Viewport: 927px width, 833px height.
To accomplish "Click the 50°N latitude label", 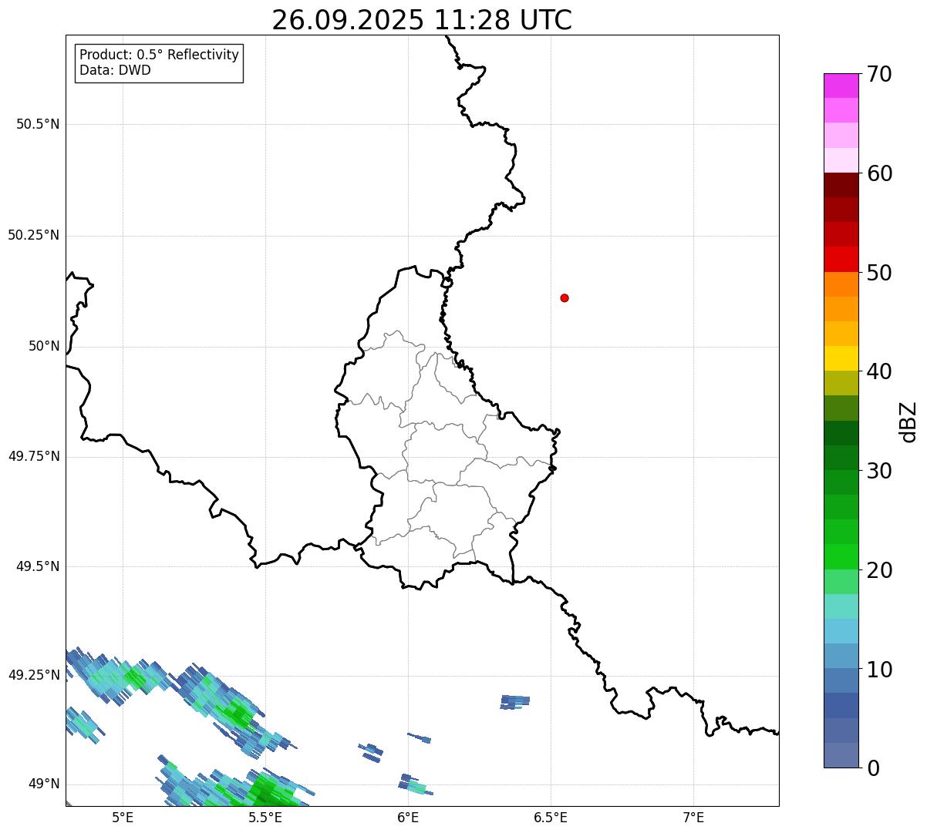I will click(x=44, y=346).
